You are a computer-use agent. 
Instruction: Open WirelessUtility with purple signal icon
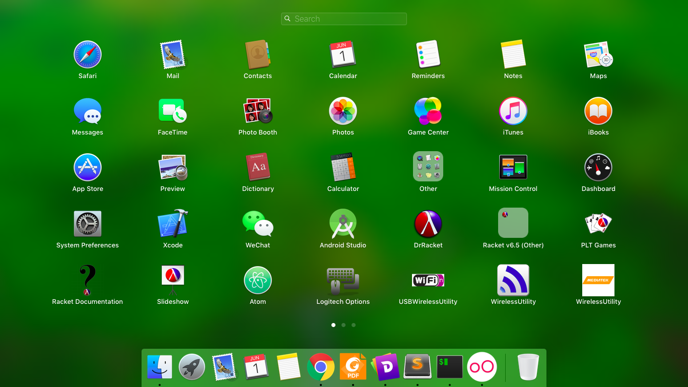click(513, 280)
